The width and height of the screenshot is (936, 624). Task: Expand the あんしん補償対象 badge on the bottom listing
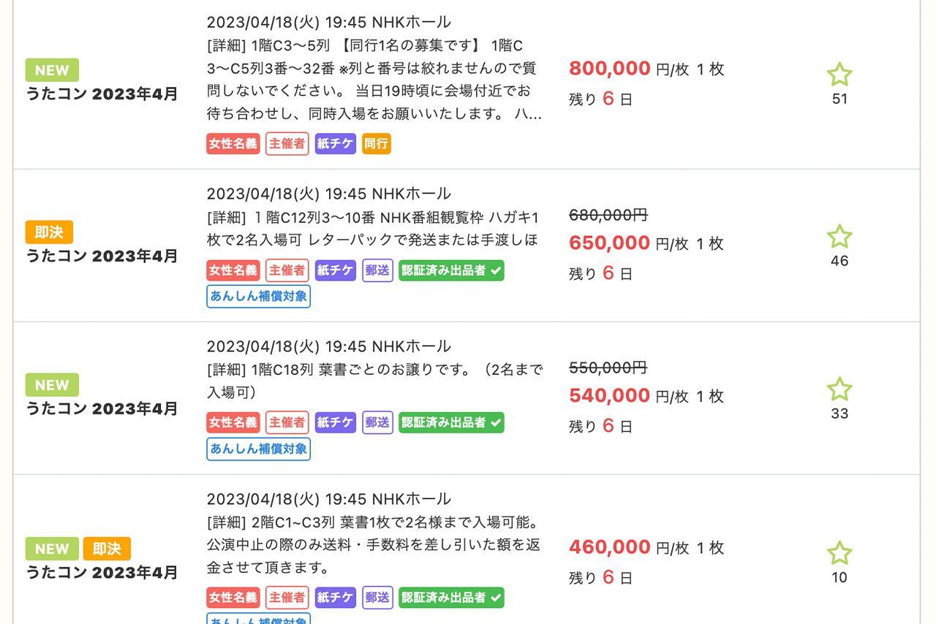[257, 620]
